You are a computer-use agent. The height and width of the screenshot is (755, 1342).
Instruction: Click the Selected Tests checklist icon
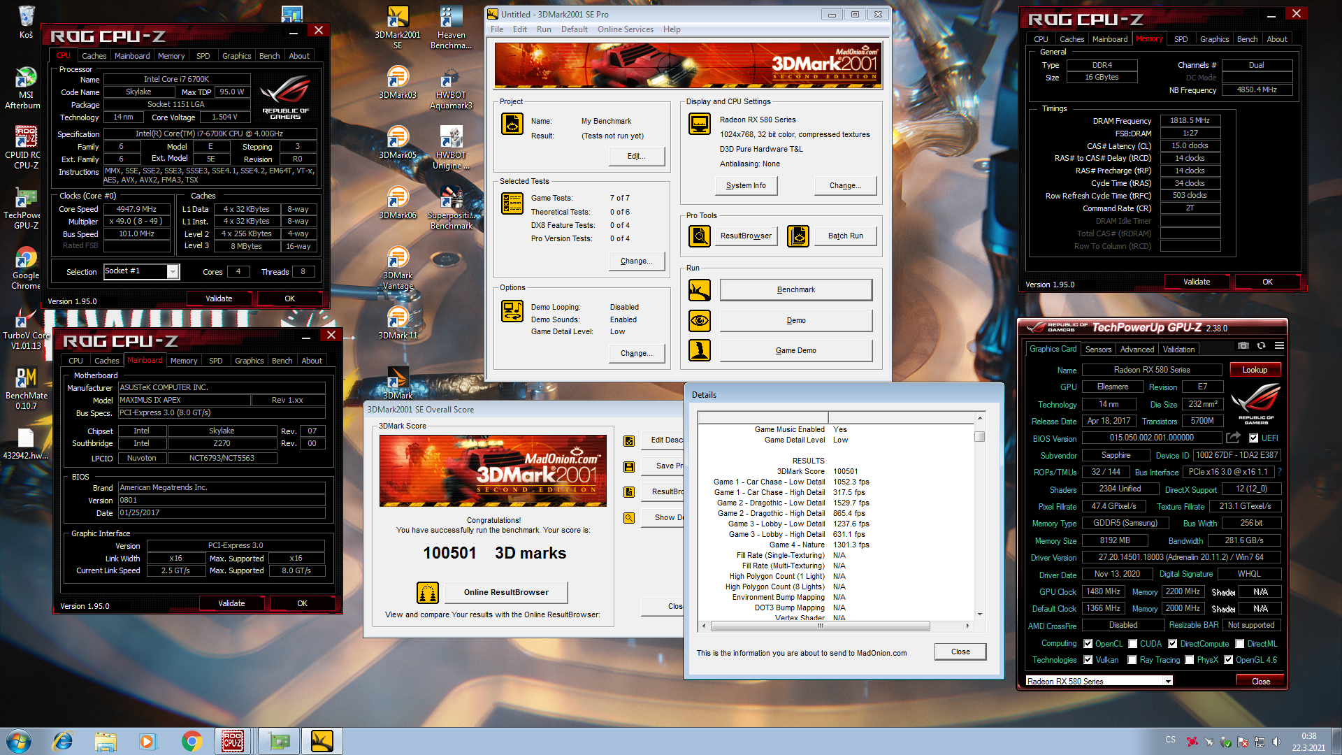click(512, 203)
